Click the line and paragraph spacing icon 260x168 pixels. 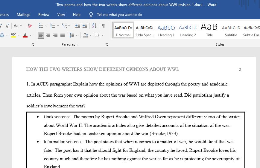pyautogui.click(x=72, y=35)
